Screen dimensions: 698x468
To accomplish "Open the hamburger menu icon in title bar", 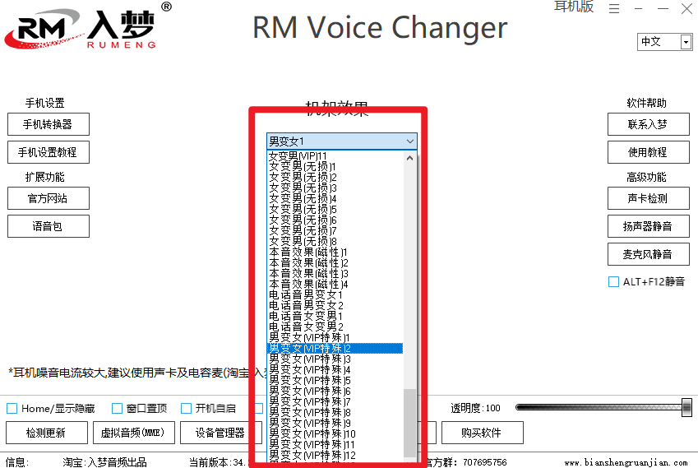I will (x=614, y=8).
